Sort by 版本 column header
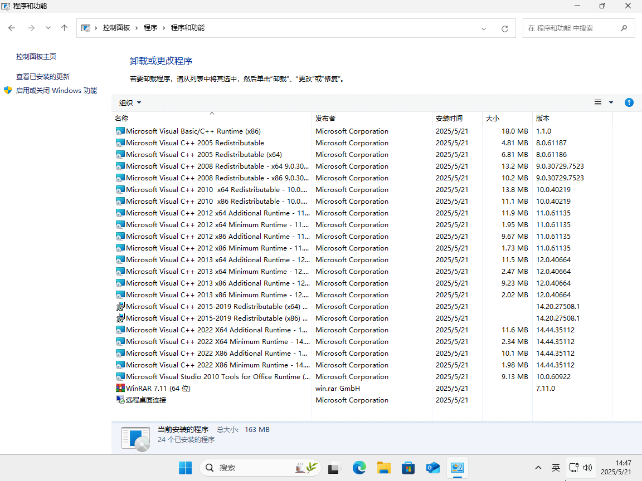This screenshot has height=481, width=642. tap(572, 118)
